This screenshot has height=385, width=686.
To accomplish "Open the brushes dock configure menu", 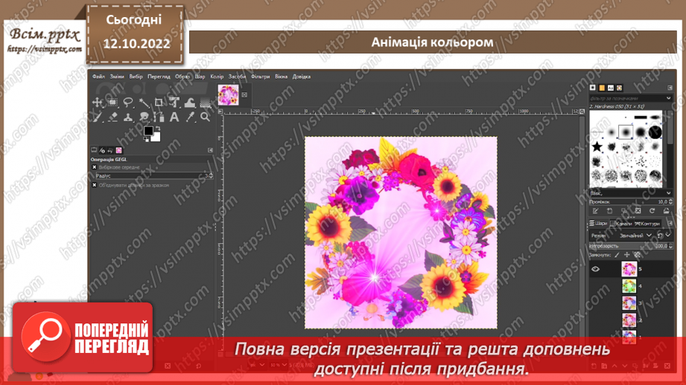I will 670,88.
